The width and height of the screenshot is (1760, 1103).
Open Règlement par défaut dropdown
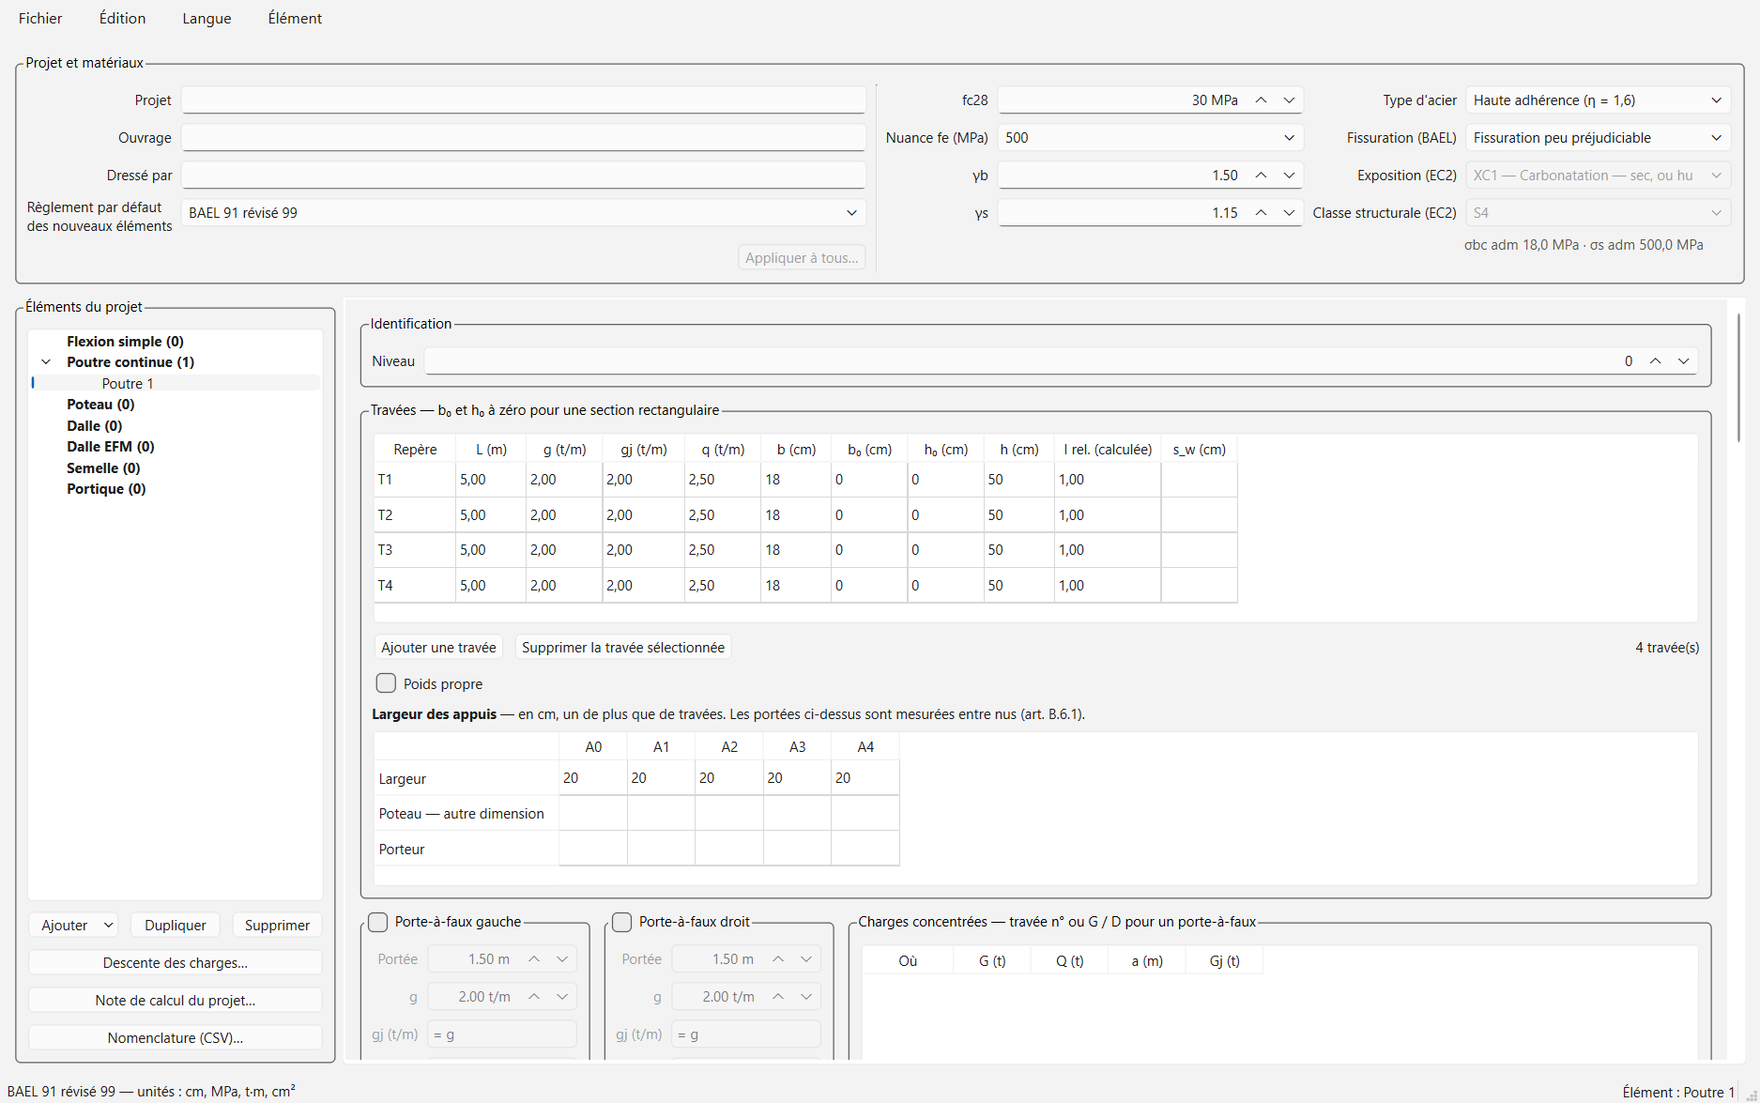pyautogui.click(x=524, y=213)
